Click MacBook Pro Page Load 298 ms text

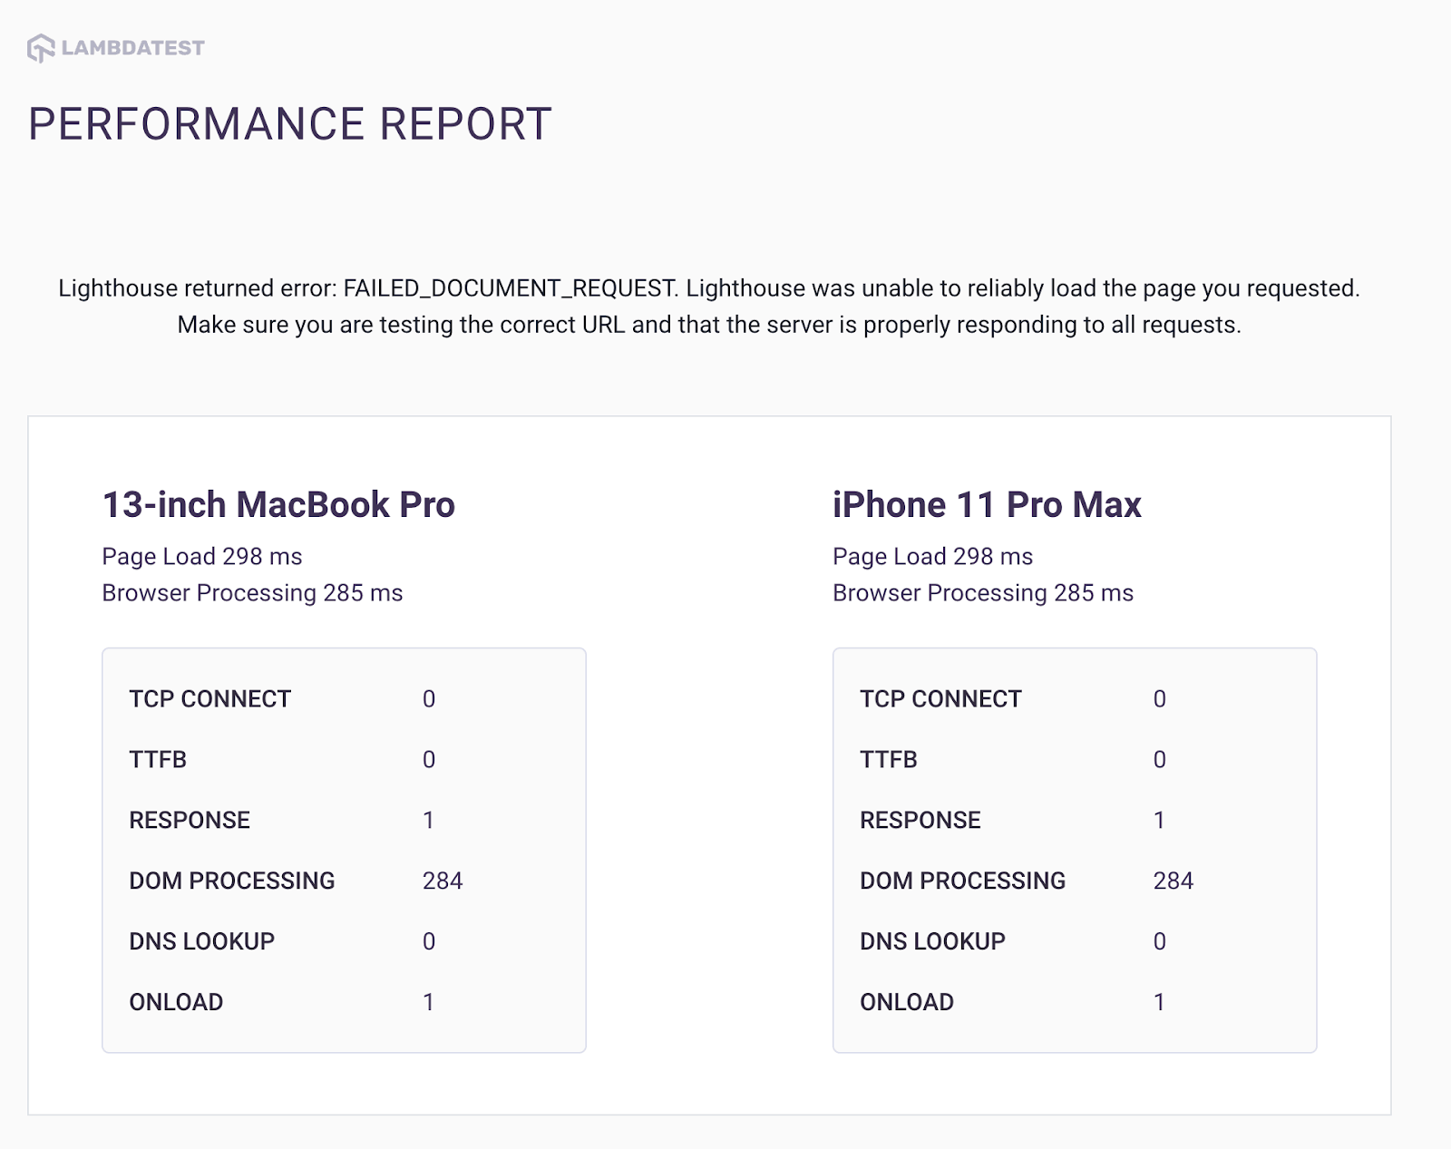pyautogui.click(x=202, y=557)
